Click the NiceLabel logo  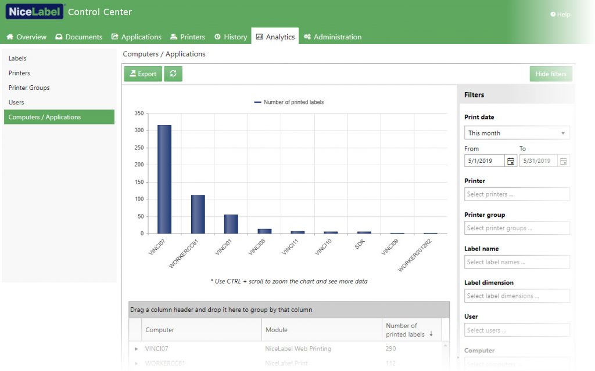coord(34,11)
